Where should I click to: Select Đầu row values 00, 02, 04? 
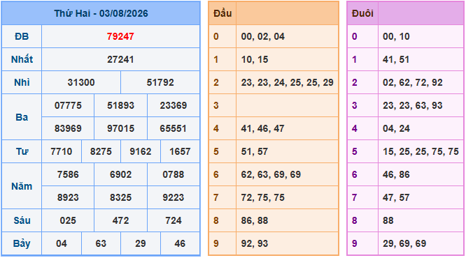[x=263, y=36]
